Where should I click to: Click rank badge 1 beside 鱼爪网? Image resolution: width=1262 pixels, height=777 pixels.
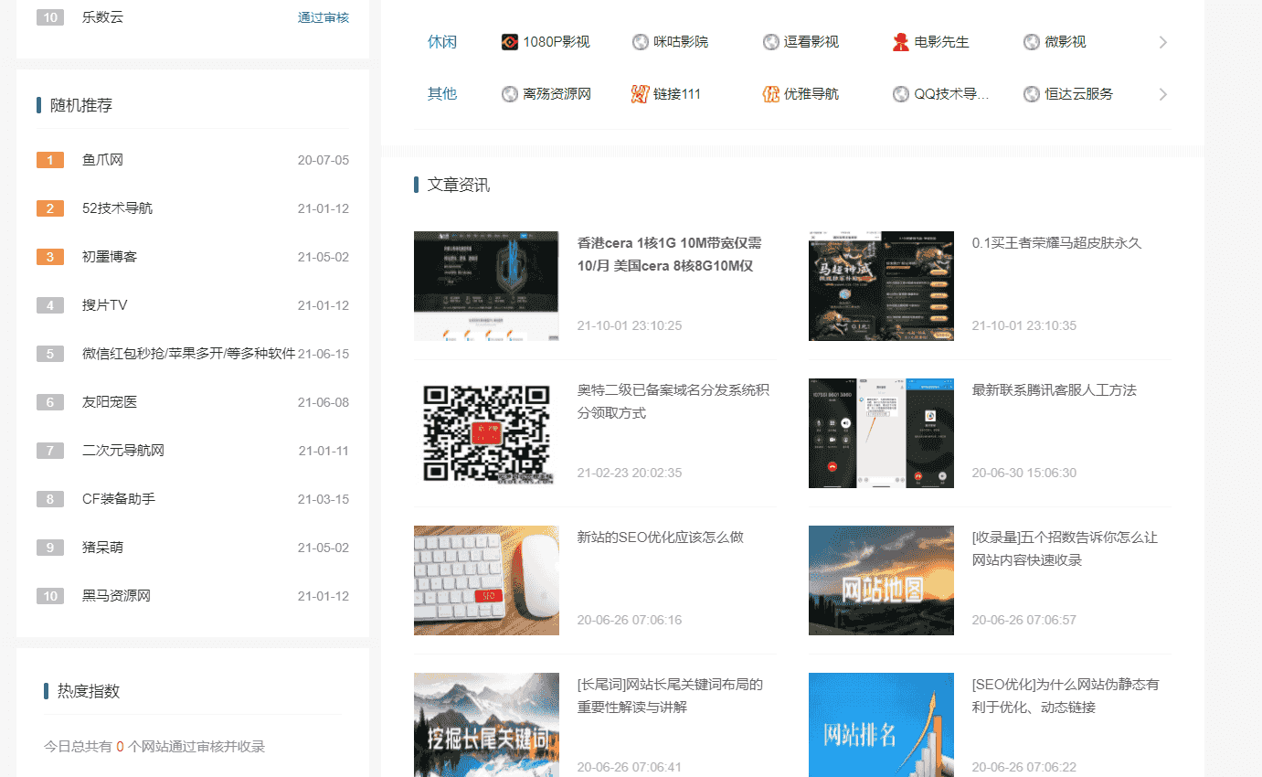(50, 160)
